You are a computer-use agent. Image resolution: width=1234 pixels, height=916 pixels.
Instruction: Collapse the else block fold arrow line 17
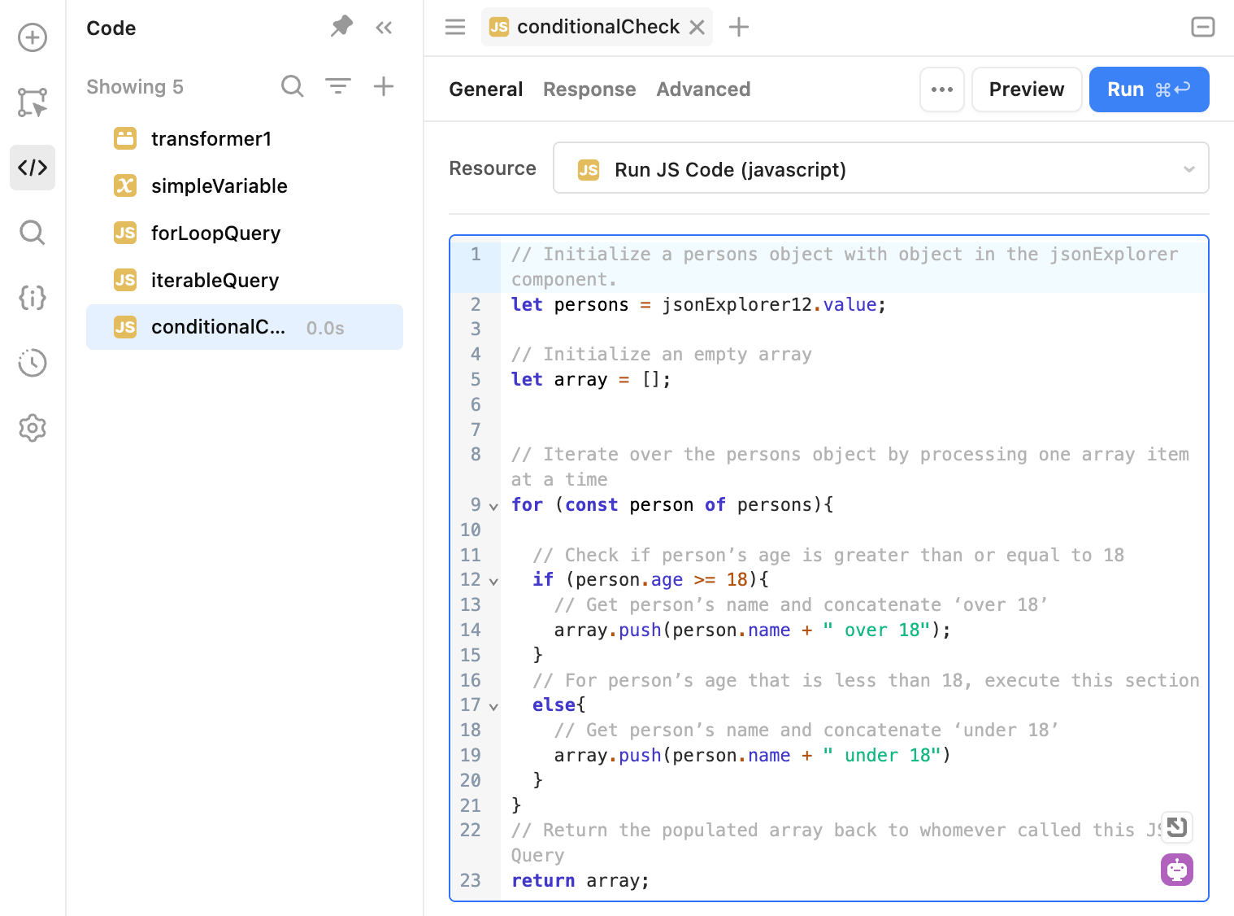click(x=493, y=706)
